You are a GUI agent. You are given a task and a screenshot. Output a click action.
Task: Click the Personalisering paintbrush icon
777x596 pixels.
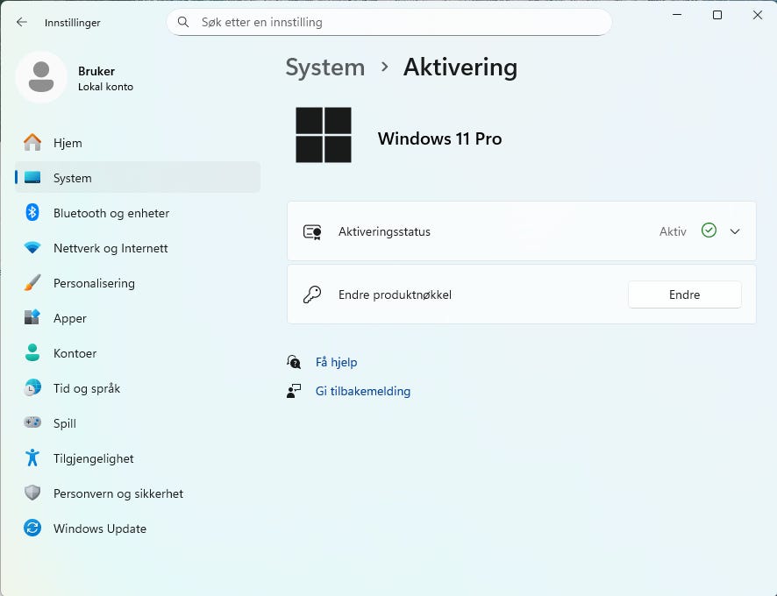(32, 283)
